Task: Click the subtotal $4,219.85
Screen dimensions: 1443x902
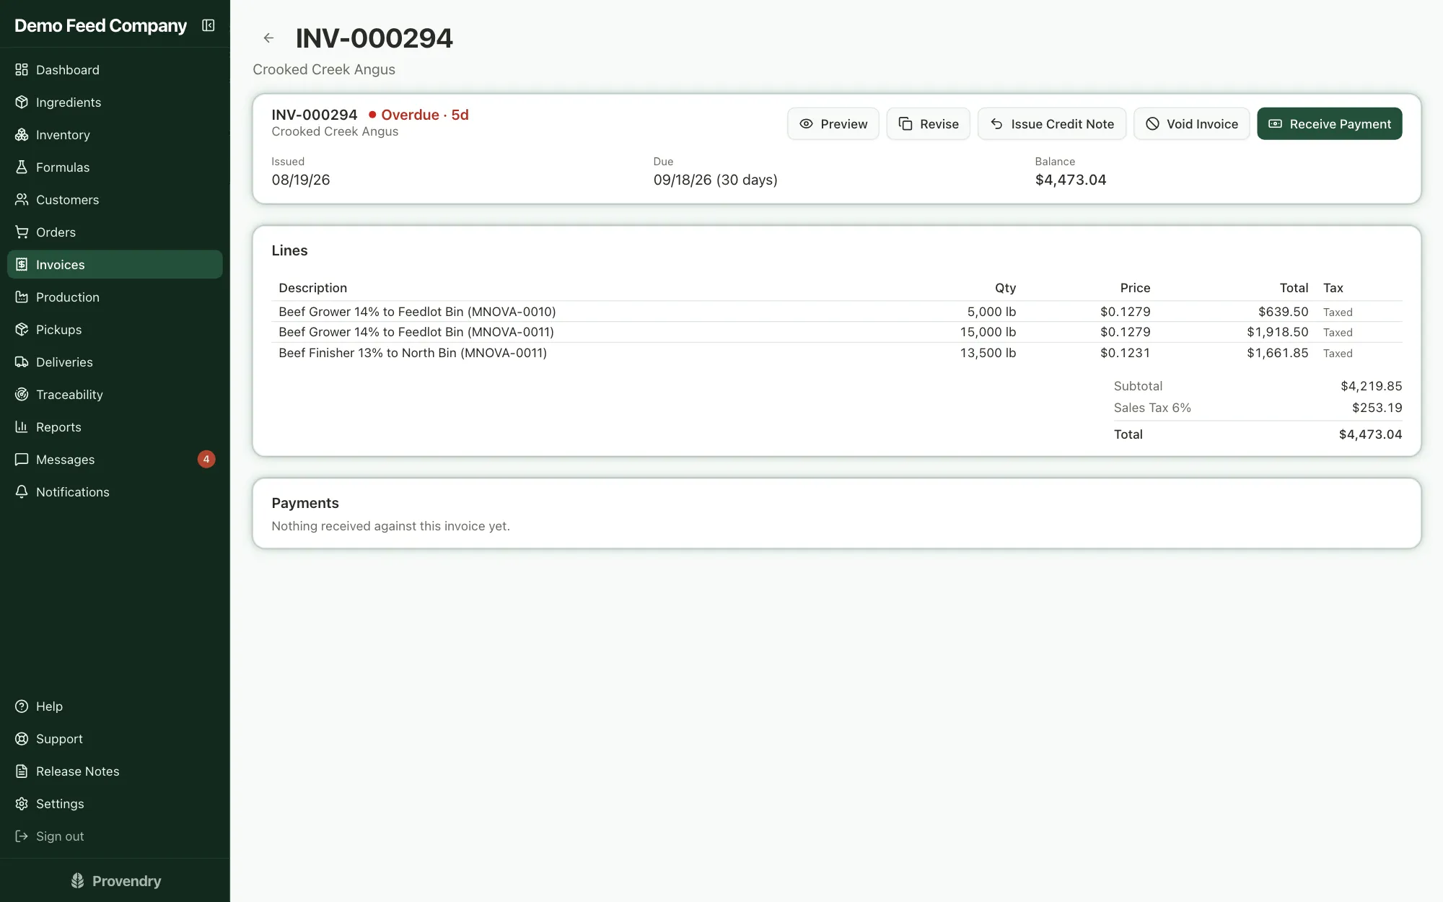Action: [x=1371, y=387]
